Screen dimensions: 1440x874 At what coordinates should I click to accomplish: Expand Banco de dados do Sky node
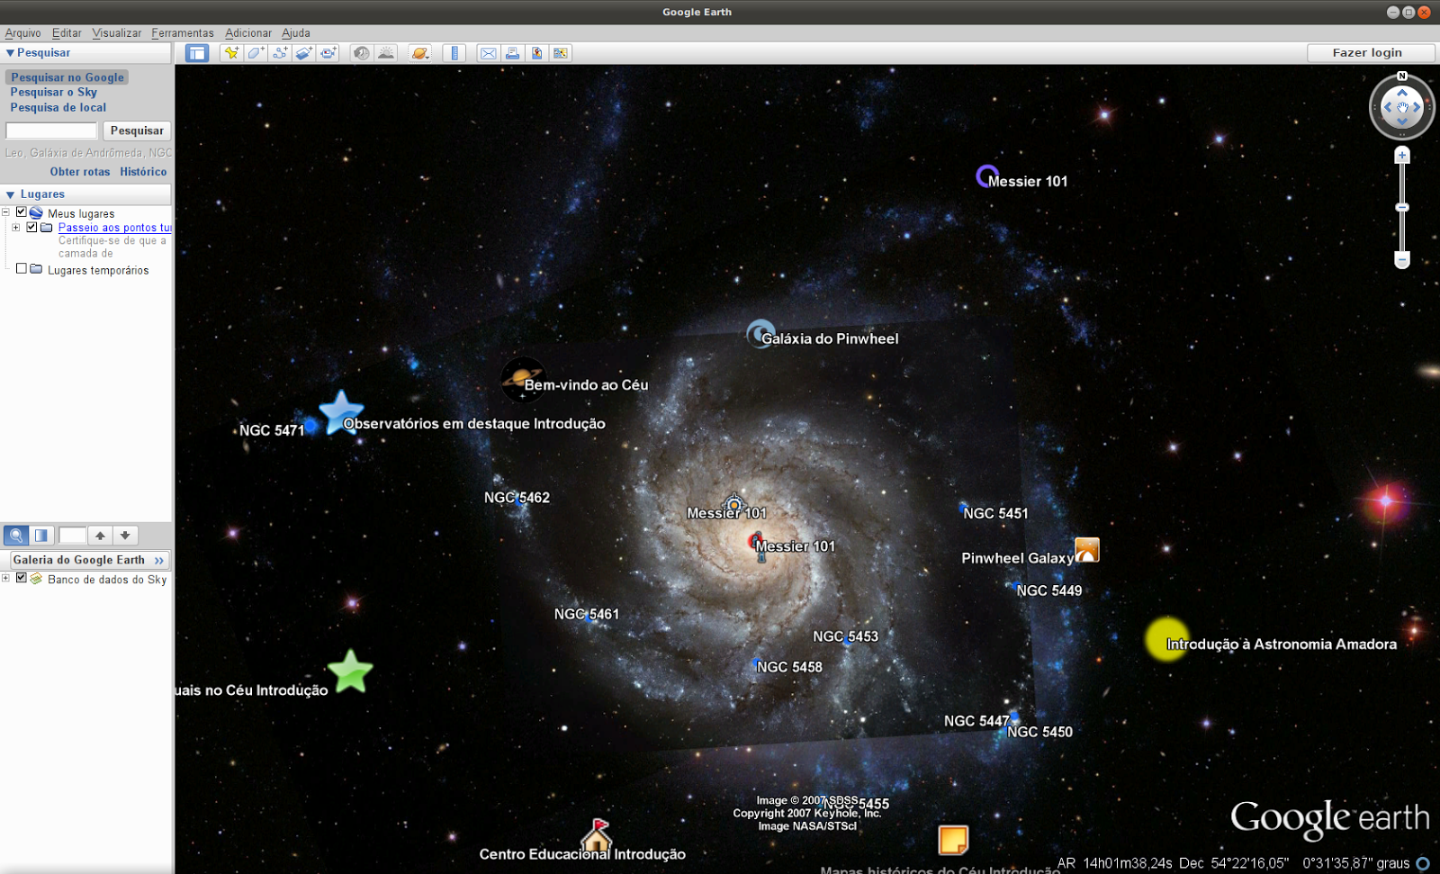[5, 578]
